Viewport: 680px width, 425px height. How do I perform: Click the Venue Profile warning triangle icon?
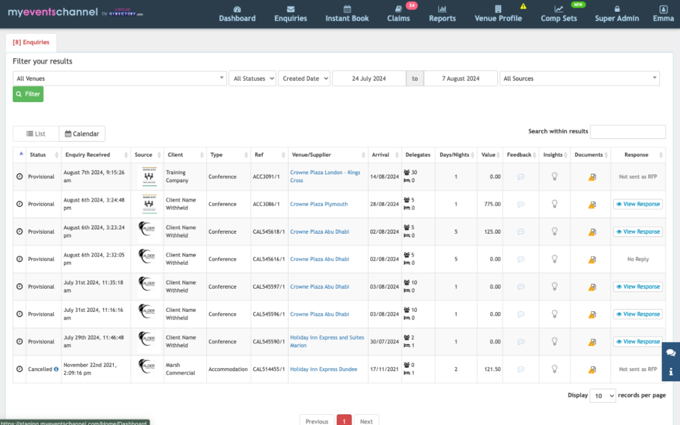pos(523,7)
